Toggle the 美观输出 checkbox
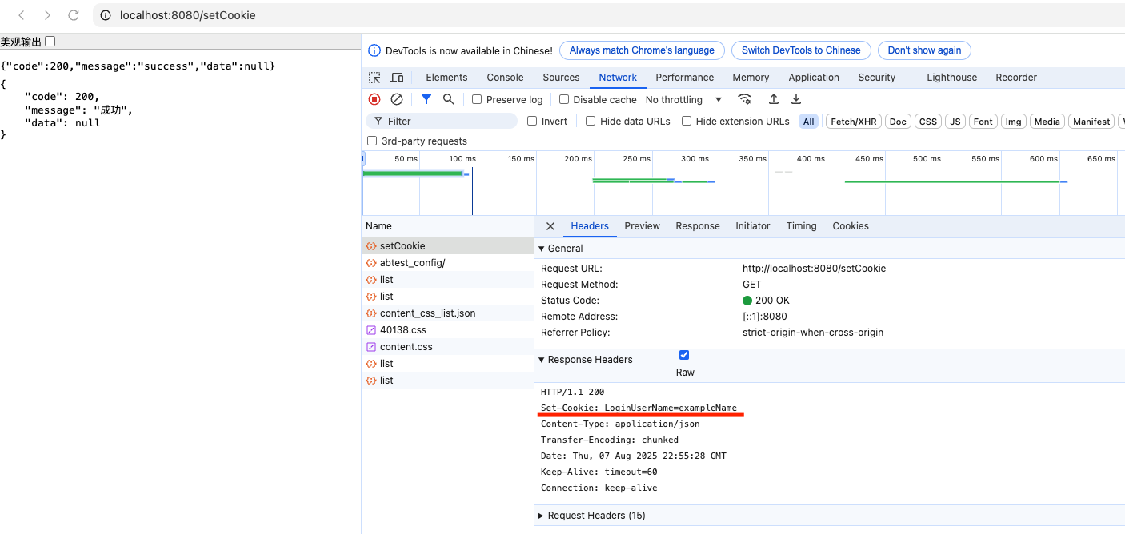1125x534 pixels. (x=50, y=41)
